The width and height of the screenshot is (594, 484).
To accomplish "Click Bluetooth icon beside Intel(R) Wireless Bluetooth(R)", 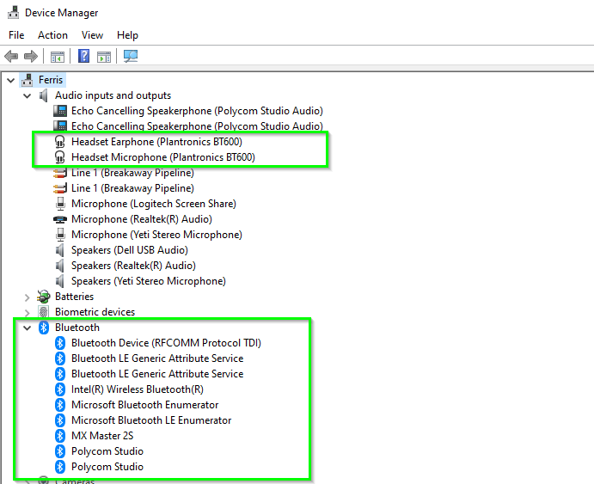I will [60, 389].
